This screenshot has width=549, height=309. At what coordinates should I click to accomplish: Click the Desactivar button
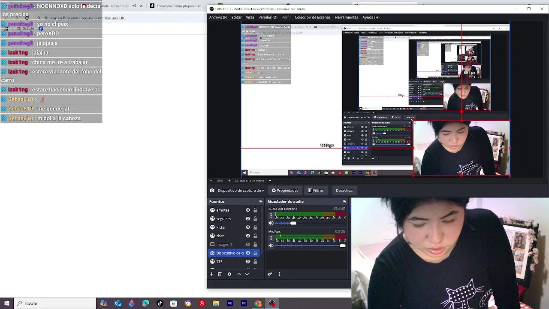[345, 191]
